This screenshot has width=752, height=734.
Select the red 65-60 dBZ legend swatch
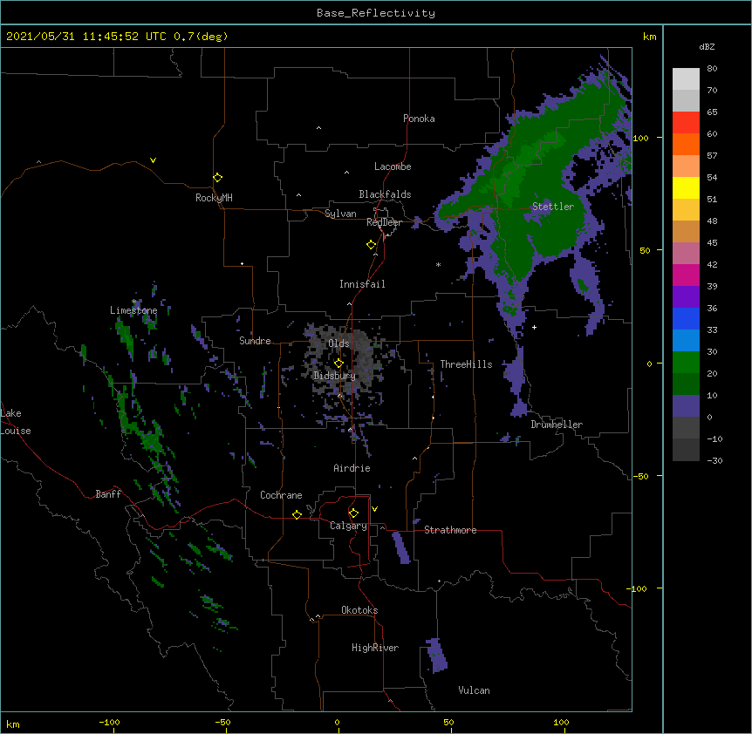click(x=686, y=122)
